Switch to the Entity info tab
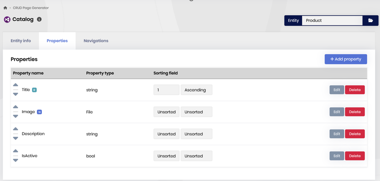This screenshot has height=181, width=380. click(x=21, y=41)
